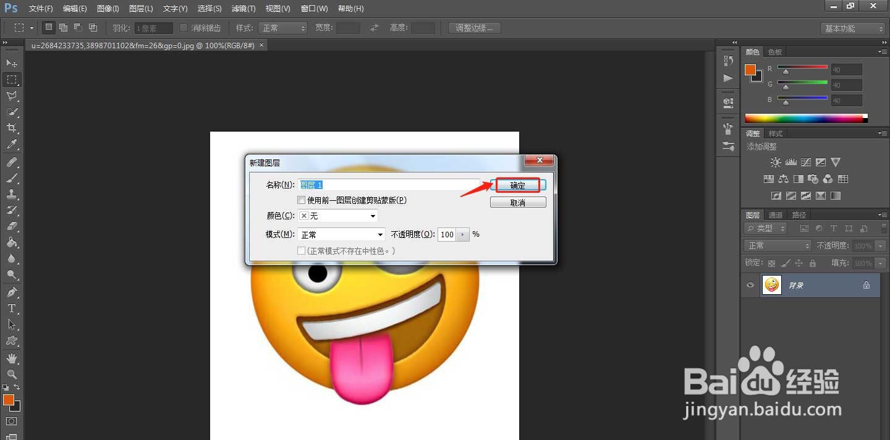The image size is (890, 440).
Task: Select the Zoom tool
Action: 12,374
